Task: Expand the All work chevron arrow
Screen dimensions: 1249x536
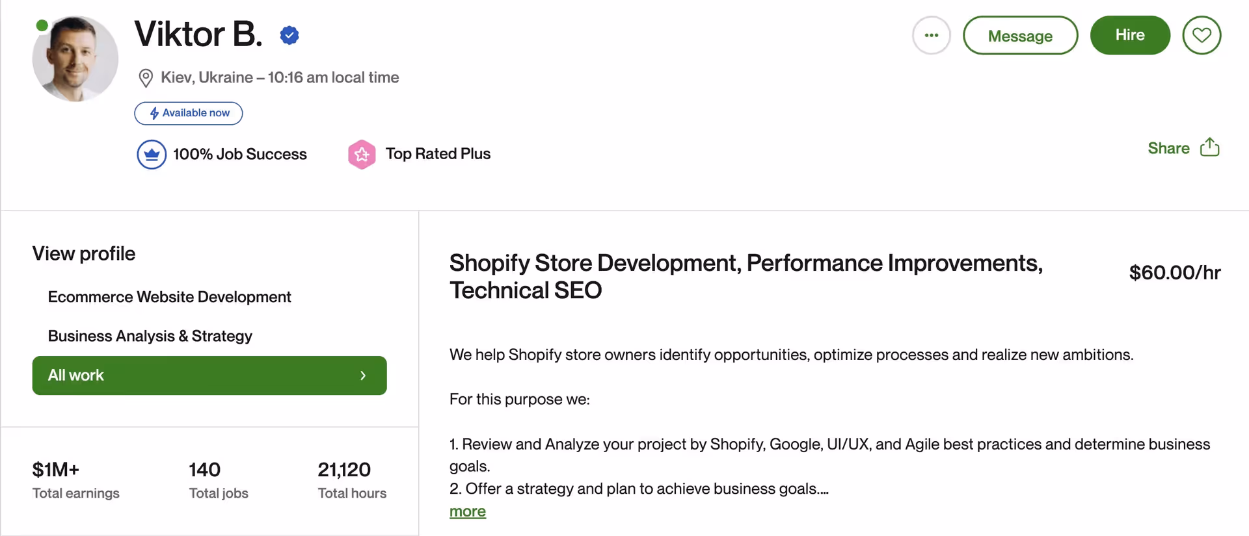Action: point(363,376)
